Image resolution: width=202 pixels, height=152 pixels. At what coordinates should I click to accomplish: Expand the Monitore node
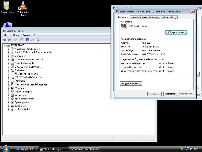tap(8, 88)
